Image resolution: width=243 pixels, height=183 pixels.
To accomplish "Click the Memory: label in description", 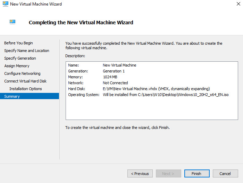I will [x=75, y=77].
